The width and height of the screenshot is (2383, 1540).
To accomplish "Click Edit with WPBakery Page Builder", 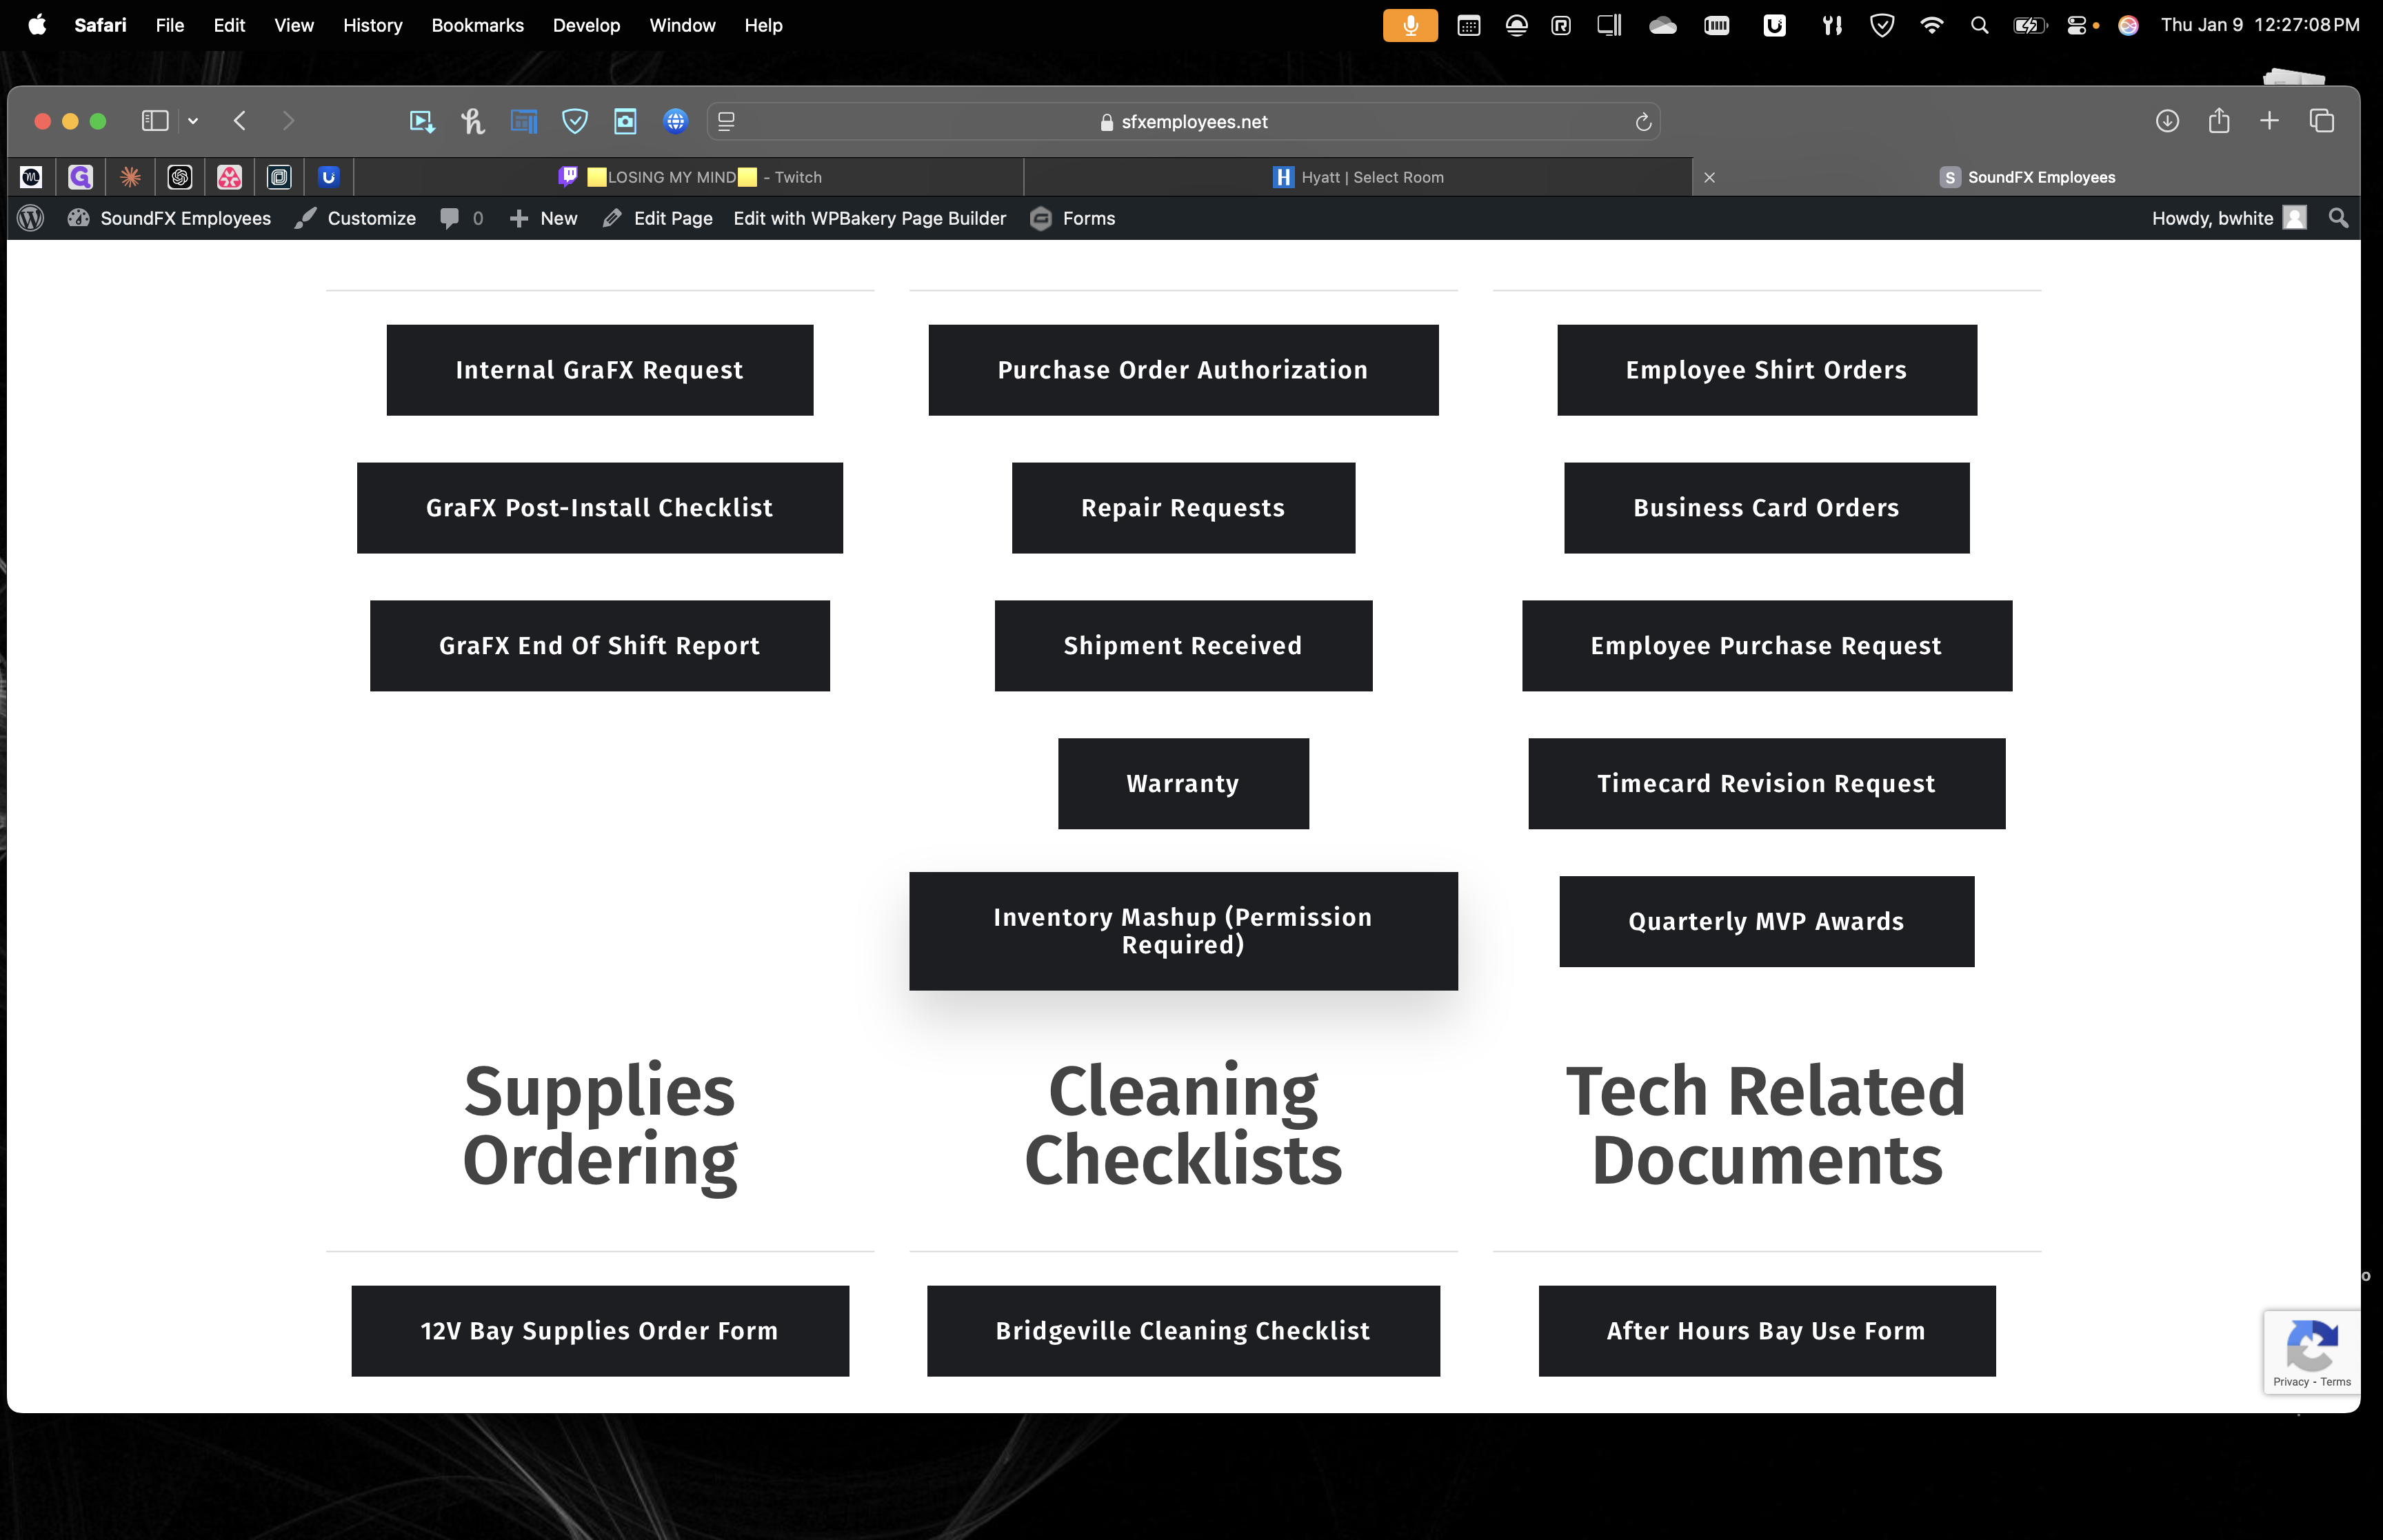I will (869, 218).
